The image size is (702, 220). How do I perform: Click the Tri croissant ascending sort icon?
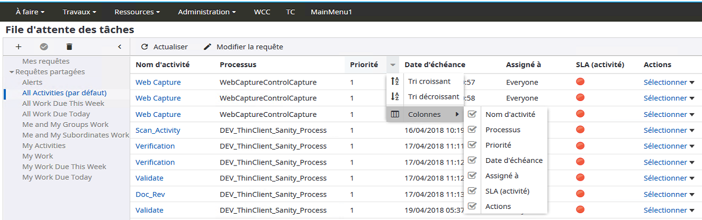394,81
